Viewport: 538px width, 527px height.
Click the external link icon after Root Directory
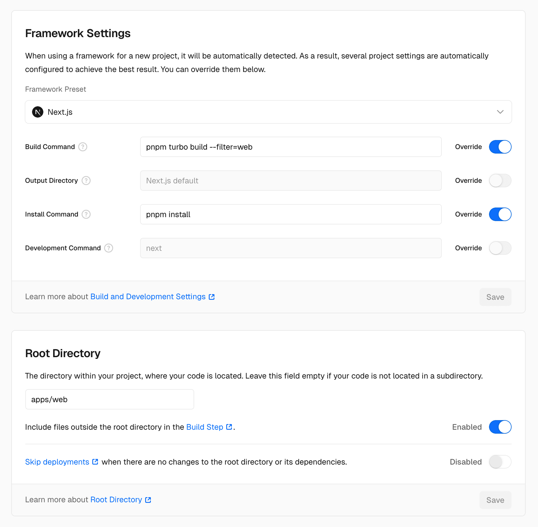(x=148, y=500)
